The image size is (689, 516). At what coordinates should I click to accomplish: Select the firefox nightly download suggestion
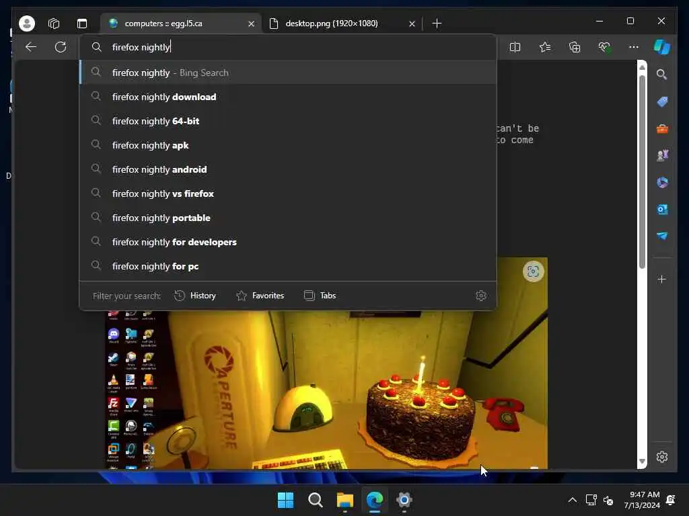(x=288, y=97)
